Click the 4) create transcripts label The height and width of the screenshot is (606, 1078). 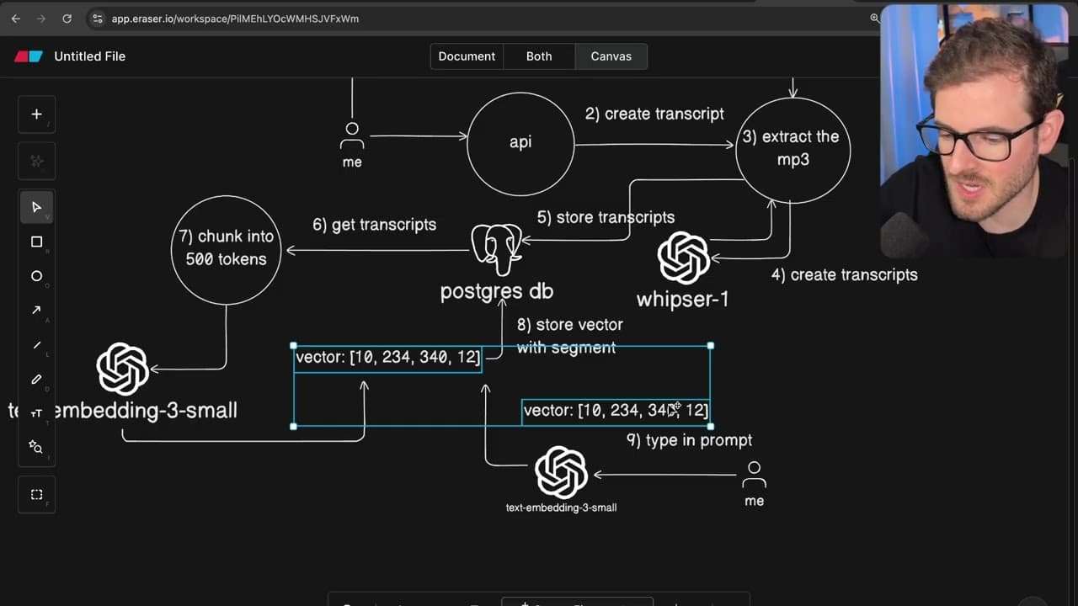pos(845,274)
